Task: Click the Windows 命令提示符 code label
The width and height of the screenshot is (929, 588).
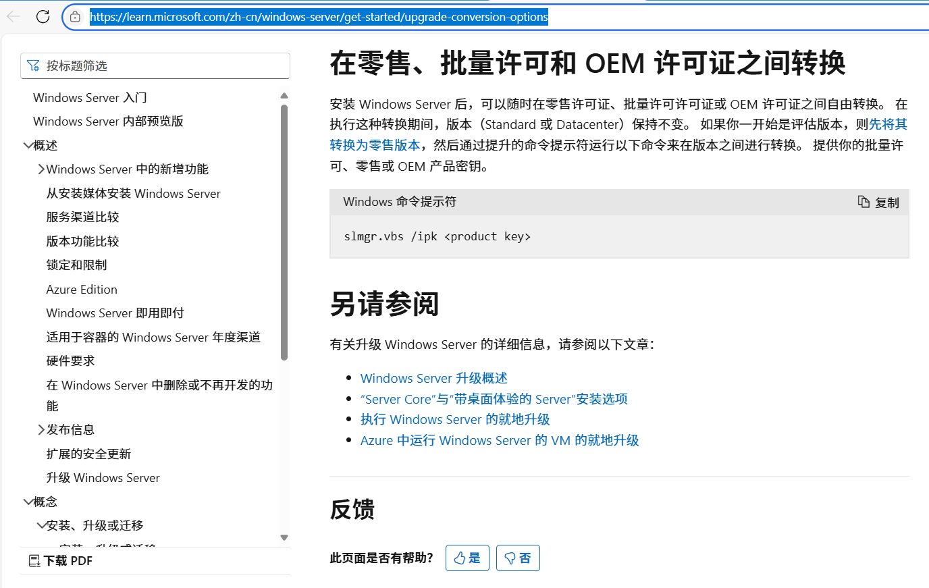Action: coord(400,201)
